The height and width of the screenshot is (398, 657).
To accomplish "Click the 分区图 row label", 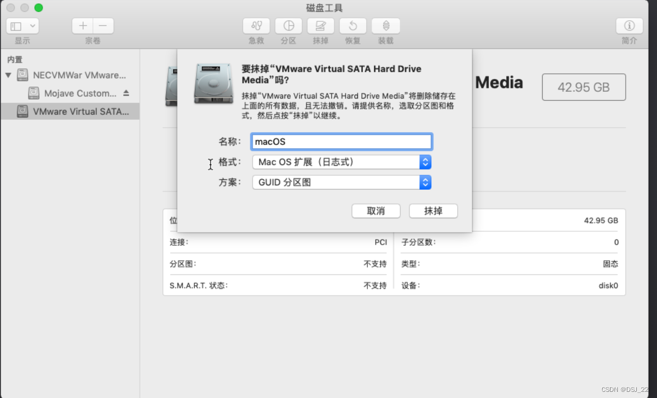I will pos(183,264).
